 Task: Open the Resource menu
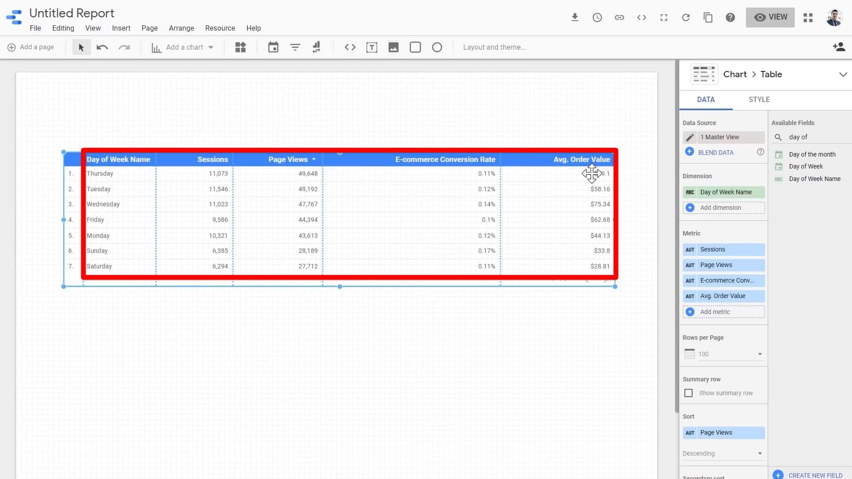pos(220,28)
